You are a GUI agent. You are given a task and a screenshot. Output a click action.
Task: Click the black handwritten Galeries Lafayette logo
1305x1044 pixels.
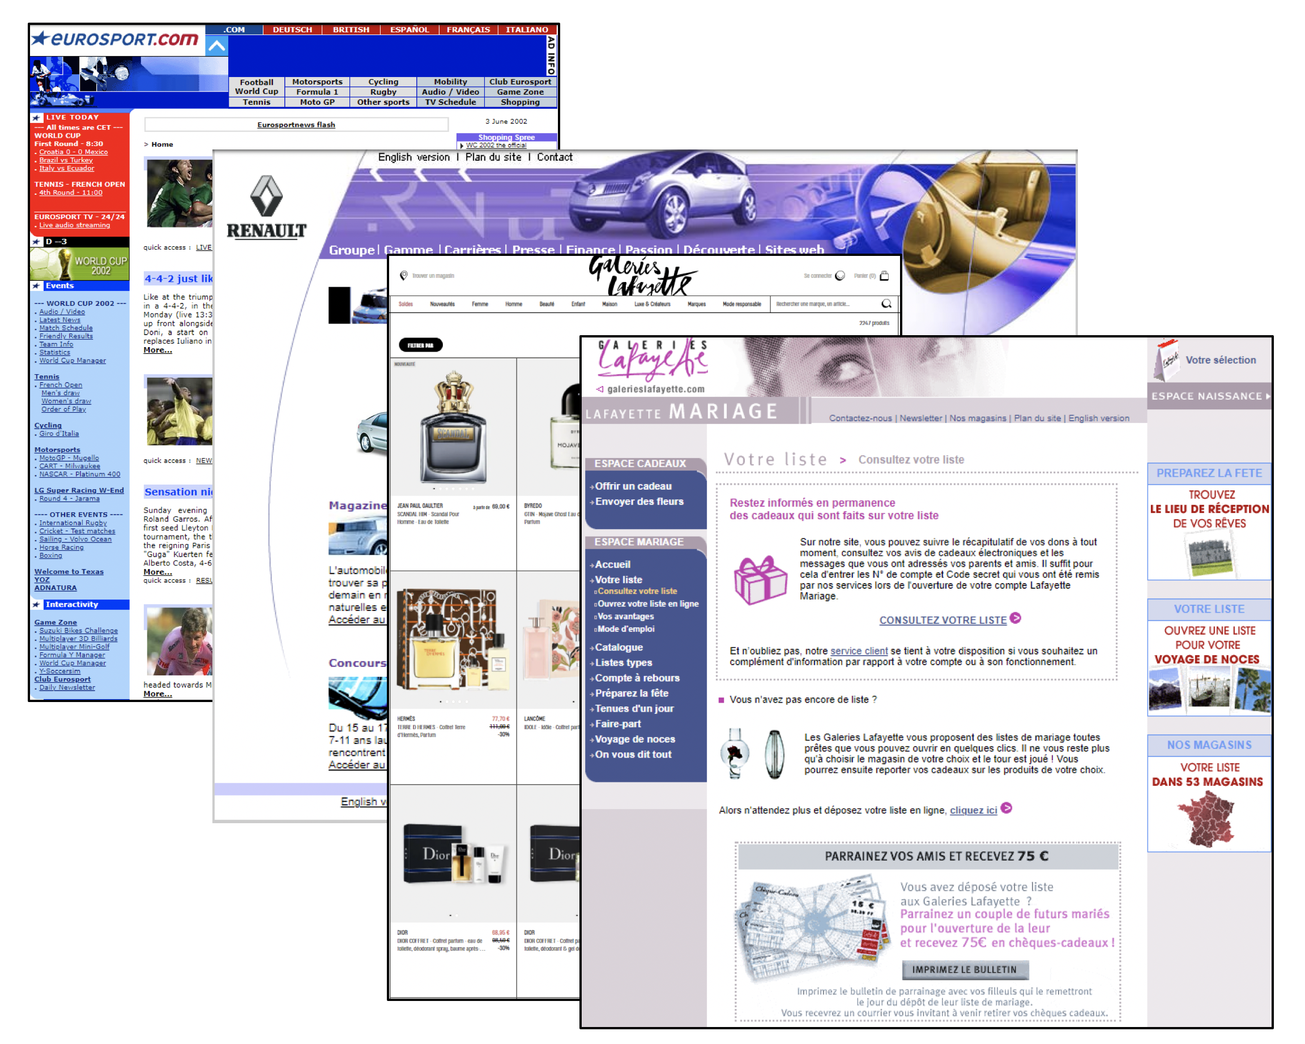point(643,276)
